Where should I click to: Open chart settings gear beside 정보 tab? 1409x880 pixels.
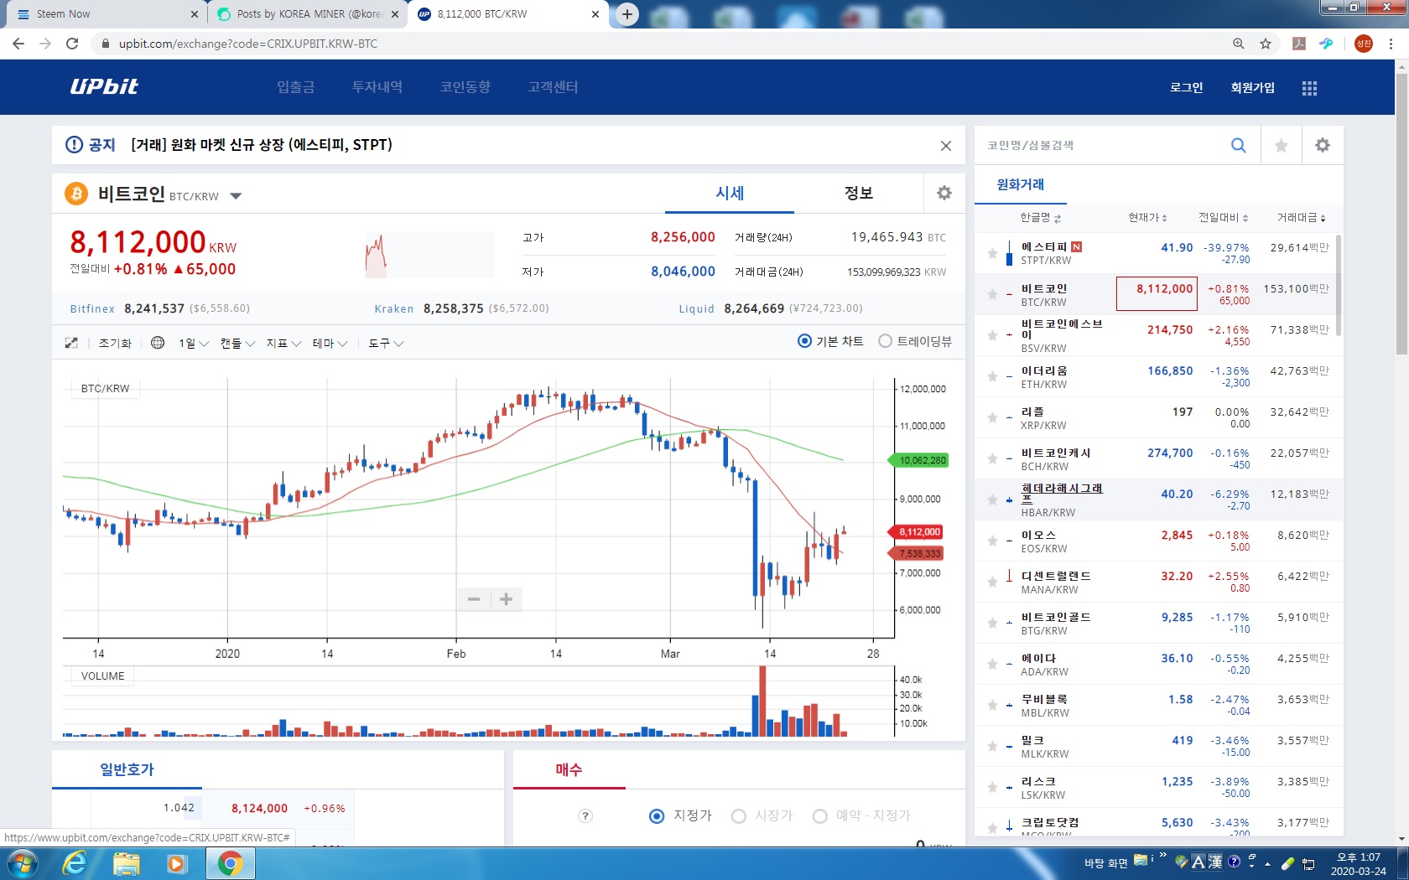coord(944,193)
